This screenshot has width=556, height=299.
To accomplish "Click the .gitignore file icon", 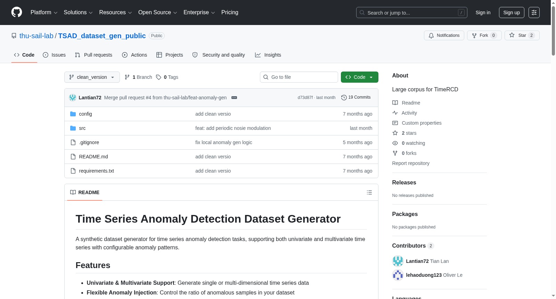I will click(73, 142).
